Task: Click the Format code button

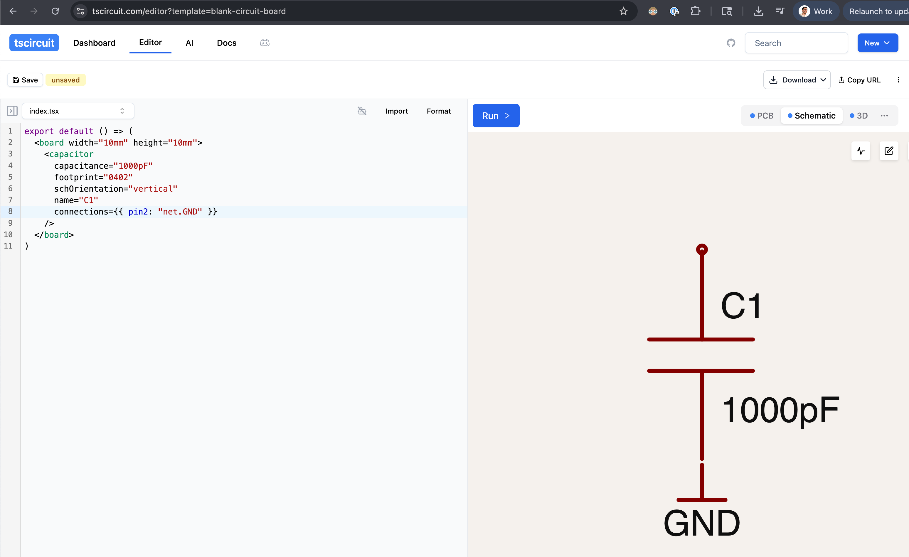Action: click(438, 111)
